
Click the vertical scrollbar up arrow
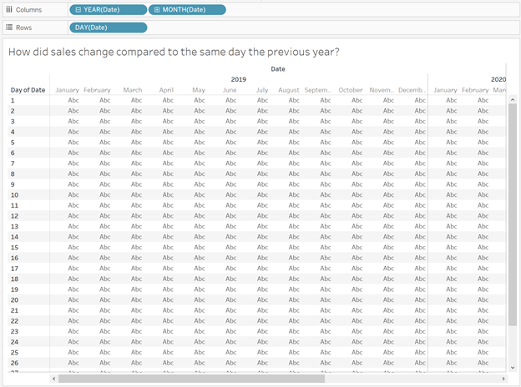(x=513, y=99)
